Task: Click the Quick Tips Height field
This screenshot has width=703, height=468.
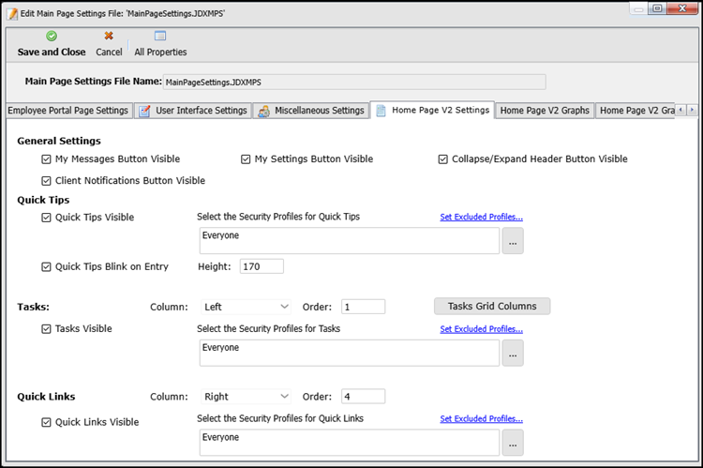Action: [x=262, y=266]
